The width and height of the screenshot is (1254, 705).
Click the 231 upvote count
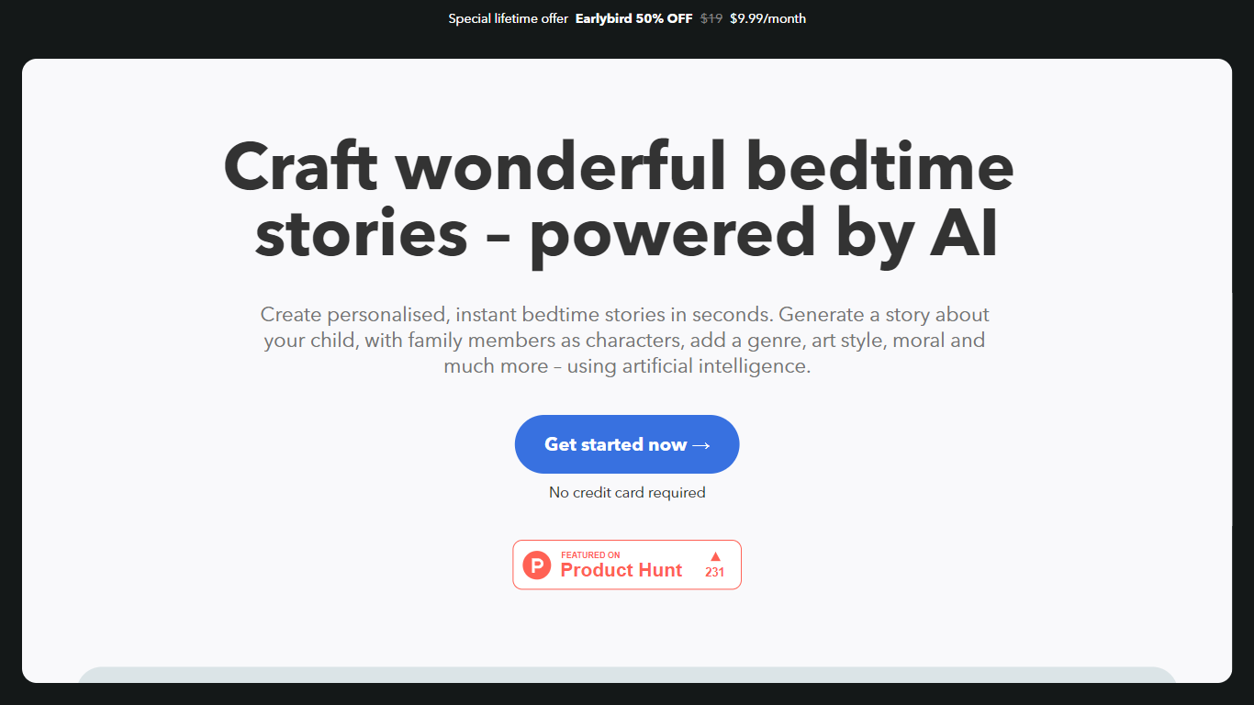pyautogui.click(x=715, y=572)
